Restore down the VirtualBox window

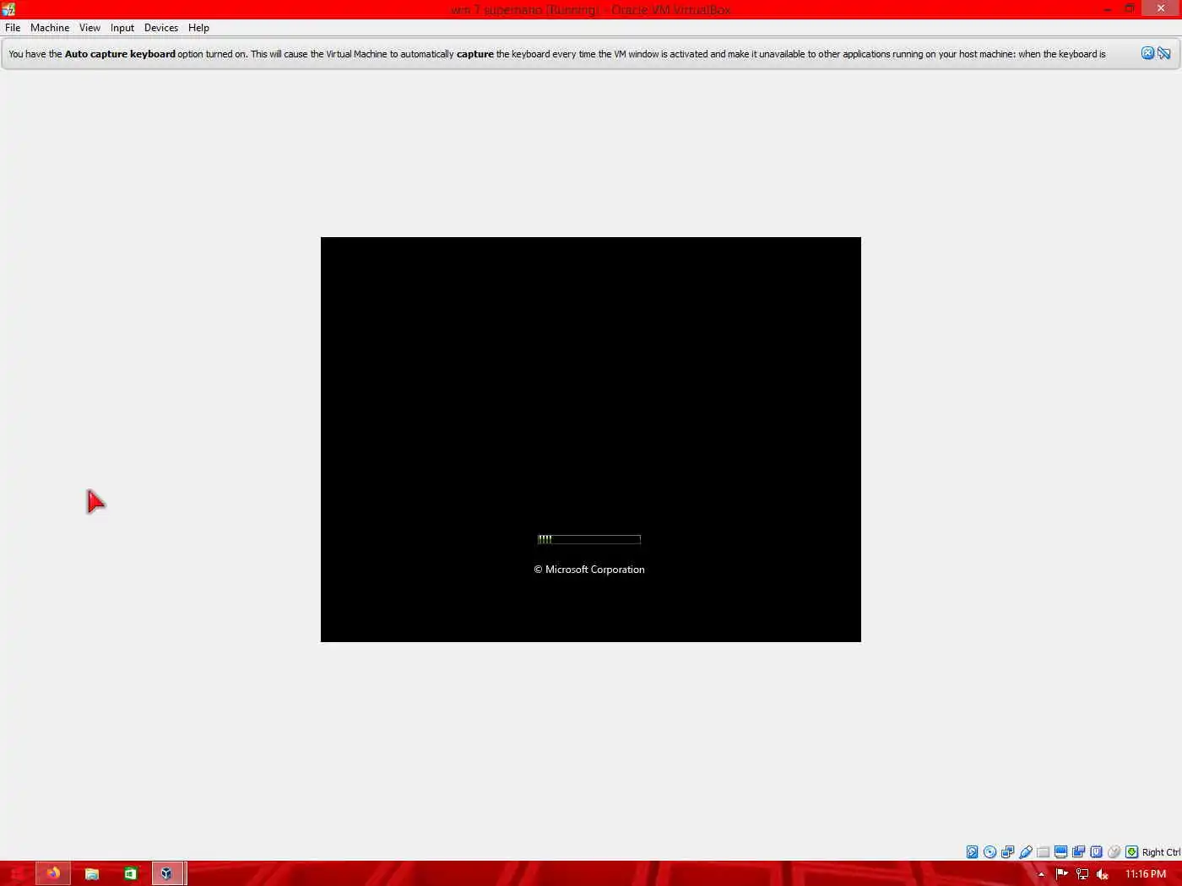tap(1130, 8)
